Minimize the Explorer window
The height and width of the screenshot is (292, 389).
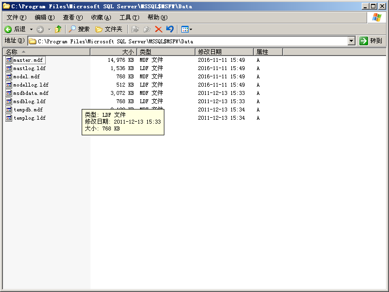point(365,6)
